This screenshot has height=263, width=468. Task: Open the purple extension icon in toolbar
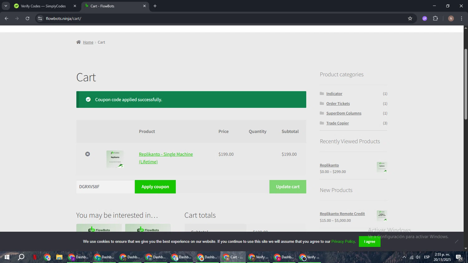[x=425, y=18]
